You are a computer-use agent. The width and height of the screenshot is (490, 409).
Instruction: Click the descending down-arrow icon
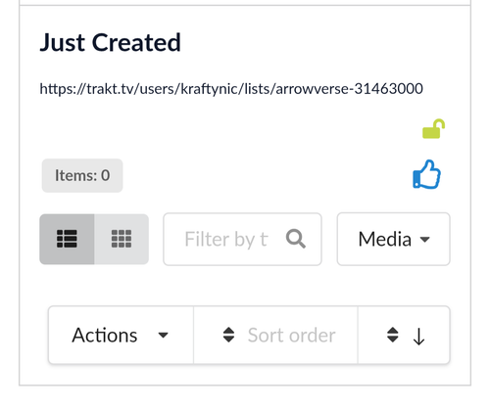418,336
